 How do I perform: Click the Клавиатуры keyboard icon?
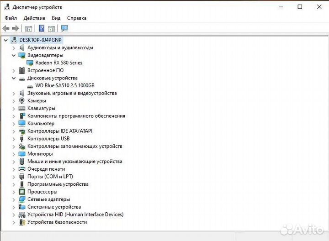[22, 108]
